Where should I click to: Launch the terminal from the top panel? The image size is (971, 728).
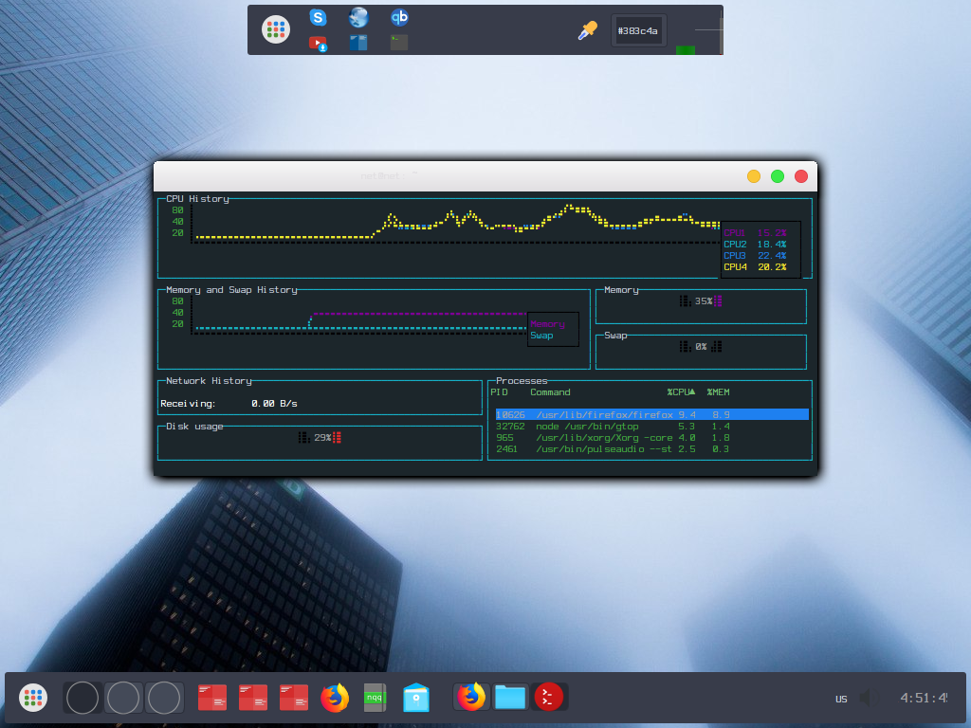(399, 42)
